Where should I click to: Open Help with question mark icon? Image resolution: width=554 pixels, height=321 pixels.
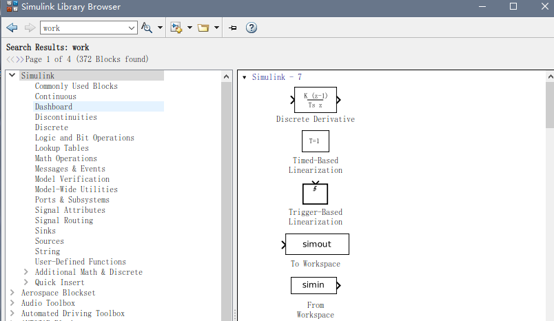252,28
